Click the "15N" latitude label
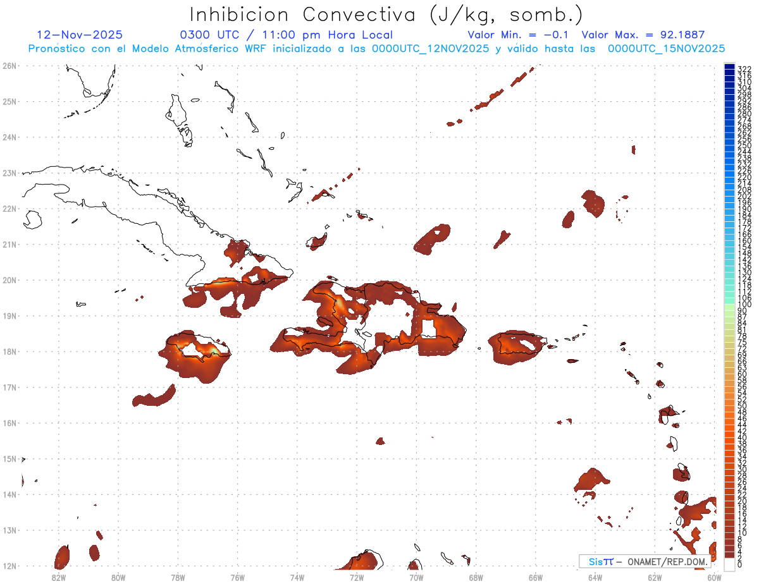Screen dimensions: 759x586 pyautogui.click(x=9, y=459)
